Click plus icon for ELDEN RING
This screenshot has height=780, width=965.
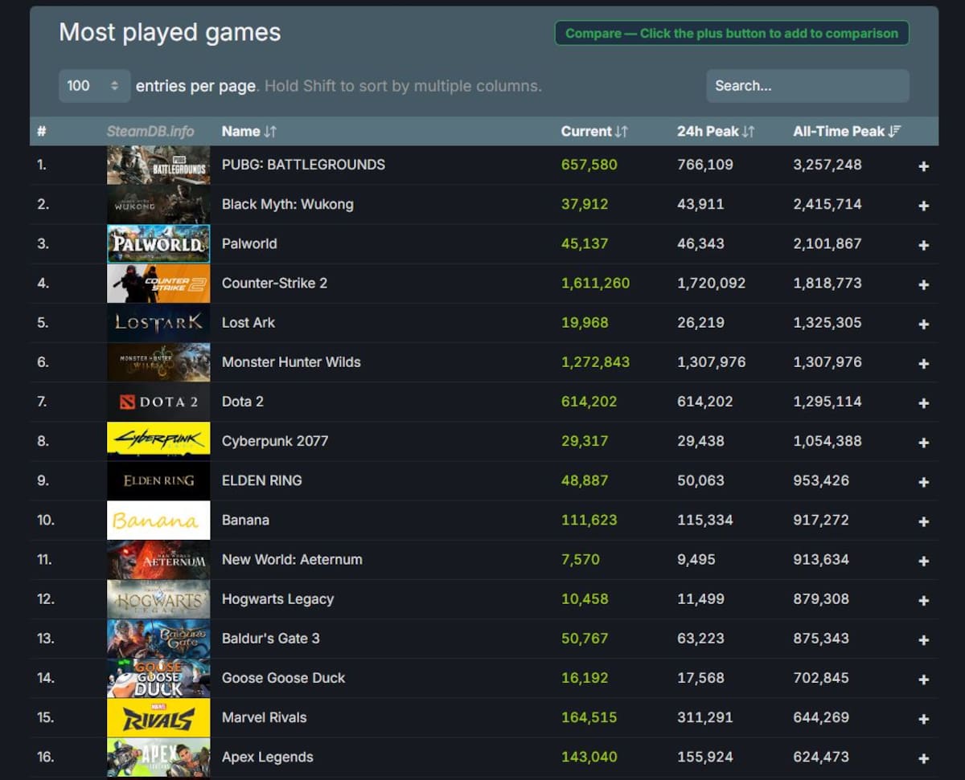tap(923, 482)
